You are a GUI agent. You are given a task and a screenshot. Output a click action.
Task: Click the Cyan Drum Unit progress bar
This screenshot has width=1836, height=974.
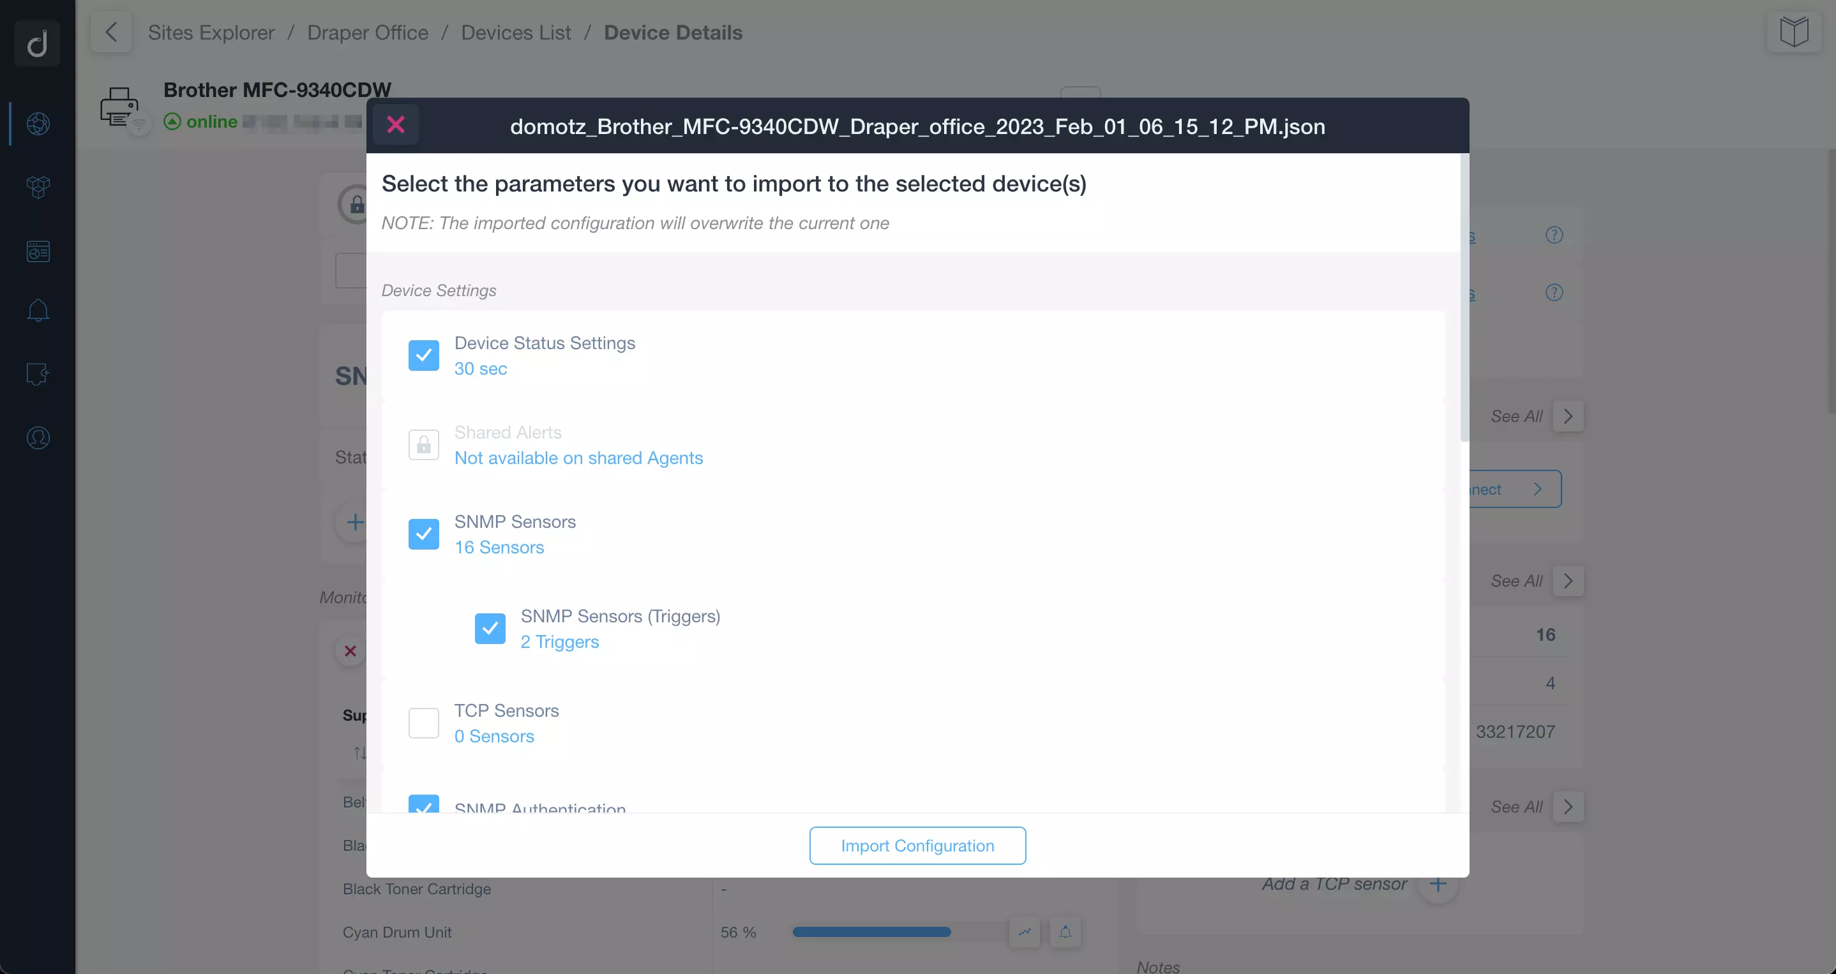(x=899, y=932)
